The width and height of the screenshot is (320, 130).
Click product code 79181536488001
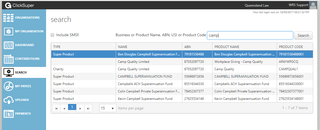[x=291, y=54]
